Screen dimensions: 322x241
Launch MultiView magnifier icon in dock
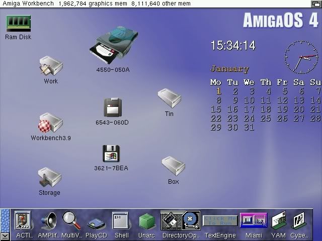pyautogui.click(x=71, y=220)
